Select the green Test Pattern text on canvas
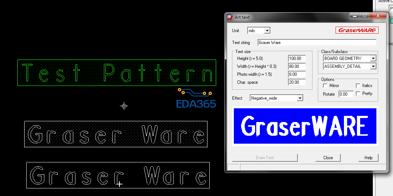 (x=117, y=73)
